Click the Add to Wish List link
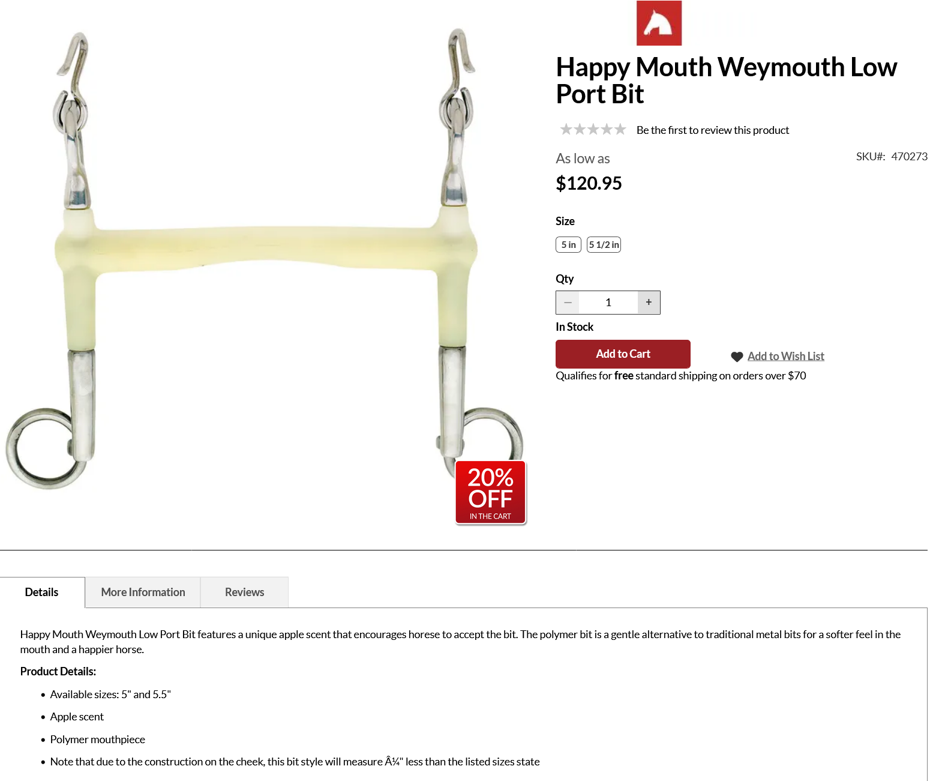The image size is (945, 781). 785,357
